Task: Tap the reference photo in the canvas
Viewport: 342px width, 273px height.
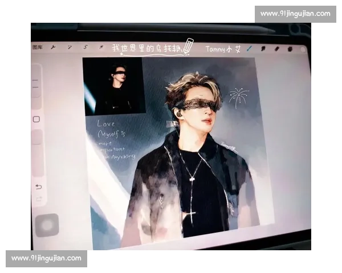Action: (114, 86)
